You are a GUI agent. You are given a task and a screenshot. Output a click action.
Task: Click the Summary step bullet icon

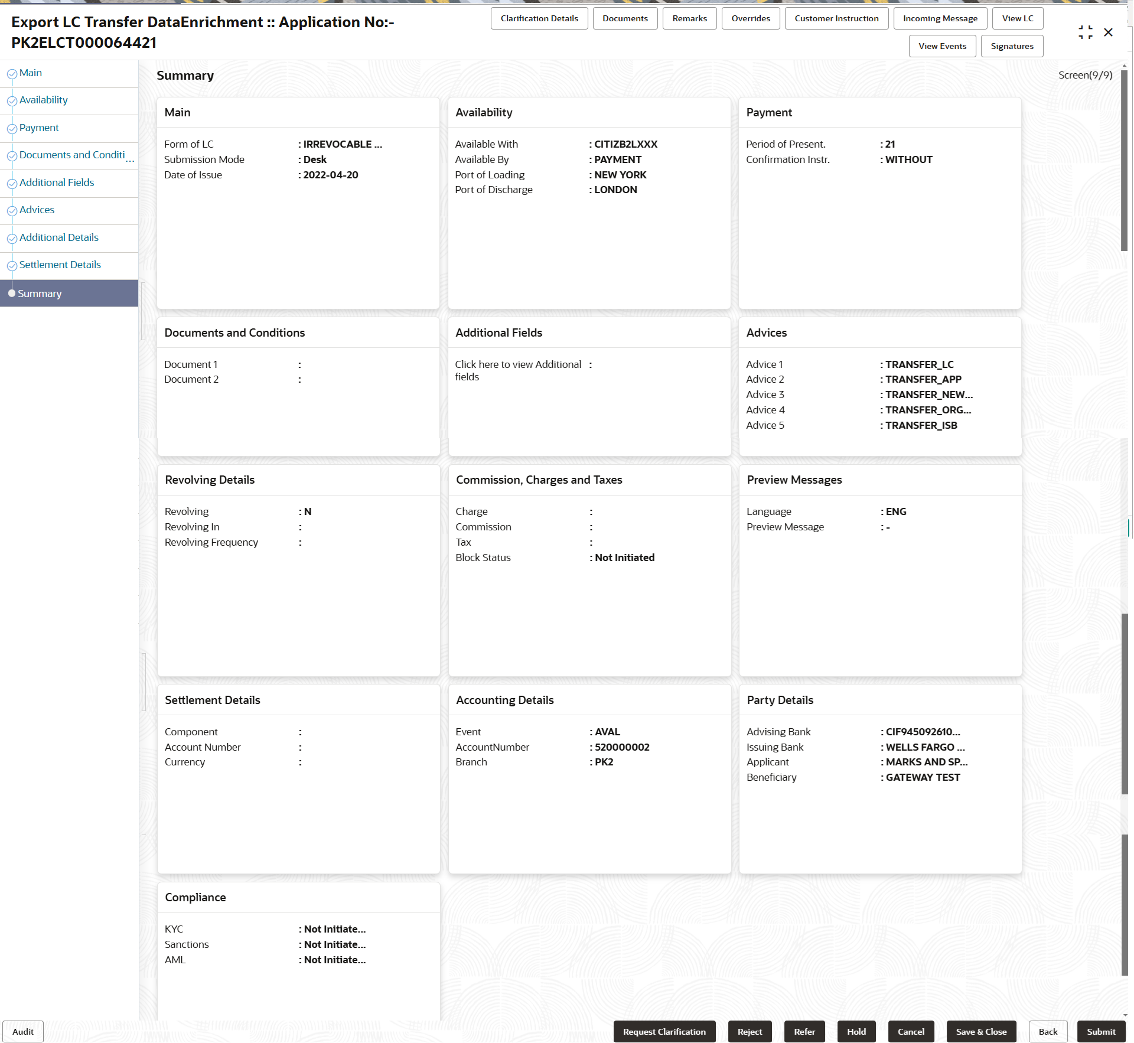[12, 294]
